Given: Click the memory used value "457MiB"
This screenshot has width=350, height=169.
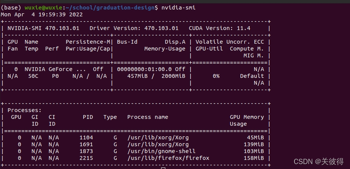Looking at the screenshot, I should pyautogui.click(x=137, y=76).
